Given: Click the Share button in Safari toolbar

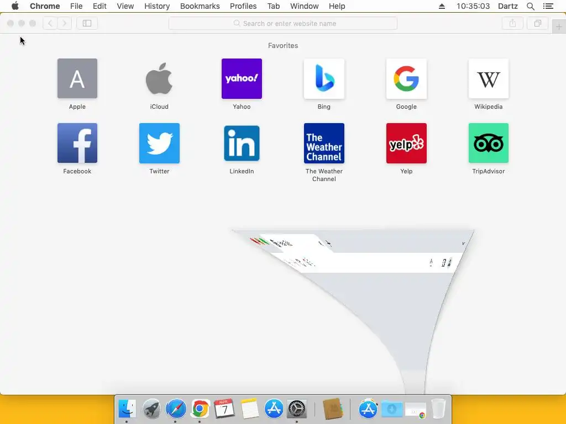Looking at the screenshot, I should point(512,23).
